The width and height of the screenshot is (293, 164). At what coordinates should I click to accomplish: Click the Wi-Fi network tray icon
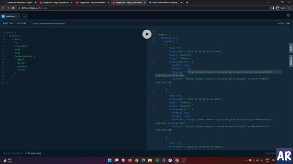[273, 160]
